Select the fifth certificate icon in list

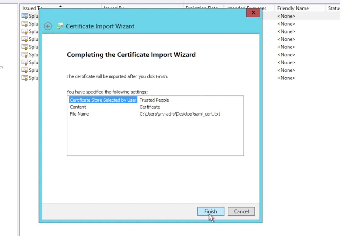(25, 47)
